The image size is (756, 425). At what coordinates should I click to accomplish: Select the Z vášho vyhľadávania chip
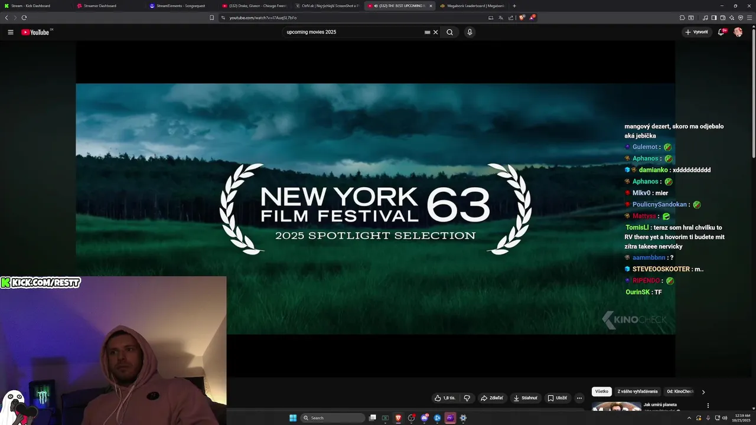[x=637, y=391]
